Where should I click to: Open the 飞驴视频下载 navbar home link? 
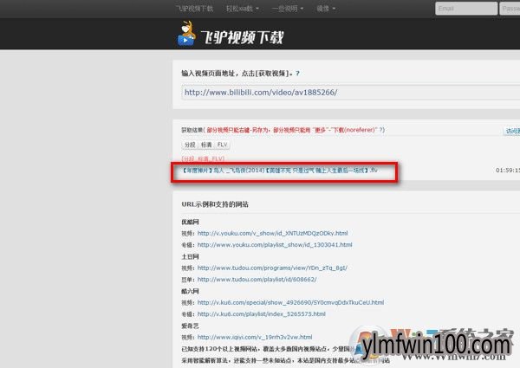click(195, 9)
